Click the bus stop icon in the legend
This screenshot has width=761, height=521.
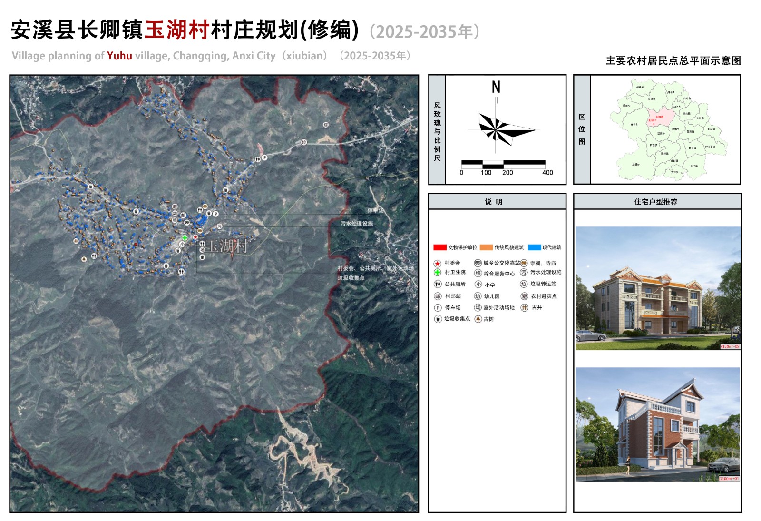[x=478, y=263]
